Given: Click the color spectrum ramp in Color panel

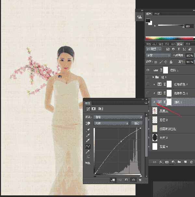Looking at the screenshot, I should pyautogui.click(x=169, y=38).
